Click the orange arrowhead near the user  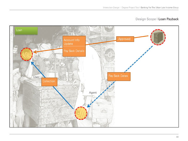(35, 52)
